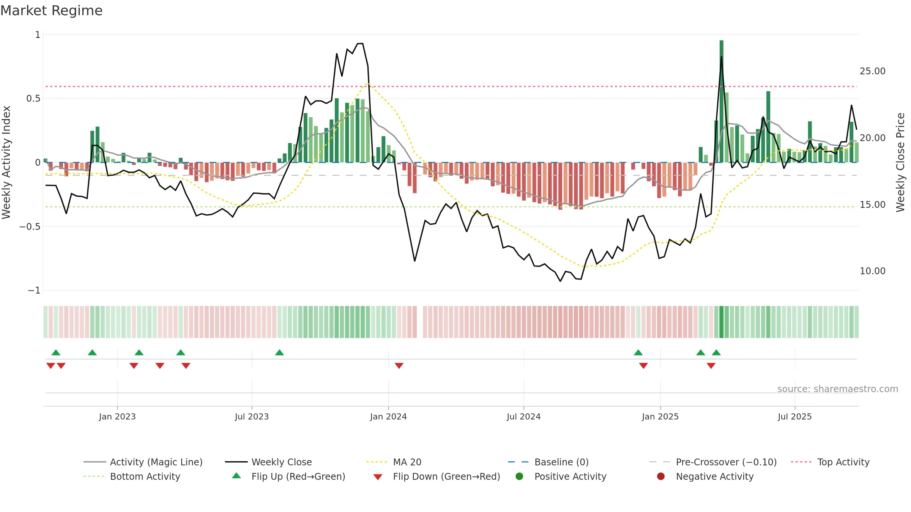Click the tallest green activity bar in 2025
911x512 pixels.
(722, 101)
